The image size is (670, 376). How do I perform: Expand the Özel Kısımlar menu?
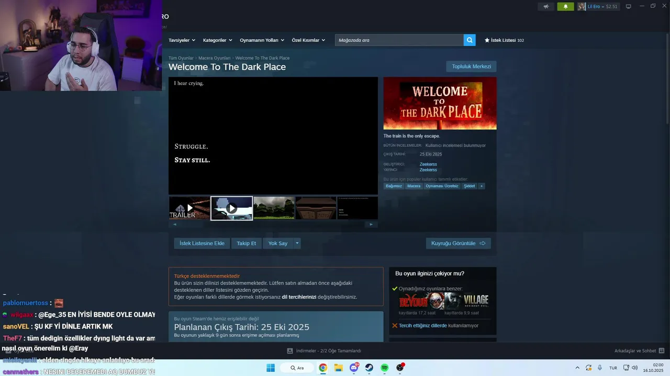coord(308,40)
